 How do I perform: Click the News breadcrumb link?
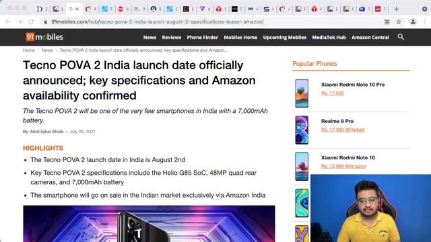[47, 50]
